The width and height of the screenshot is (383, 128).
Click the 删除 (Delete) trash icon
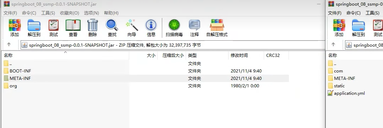coord(93,25)
